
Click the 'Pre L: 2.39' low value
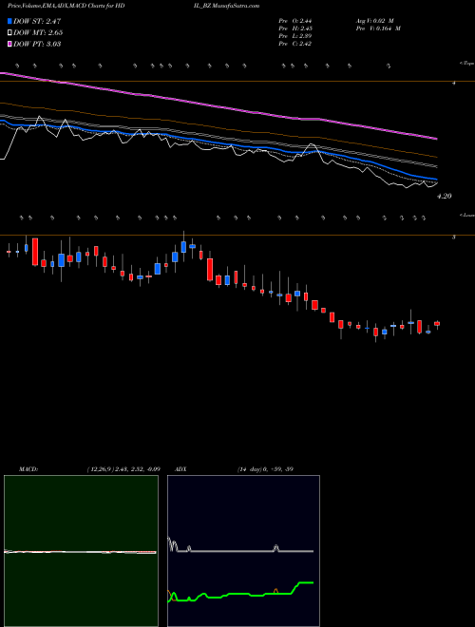295,36
